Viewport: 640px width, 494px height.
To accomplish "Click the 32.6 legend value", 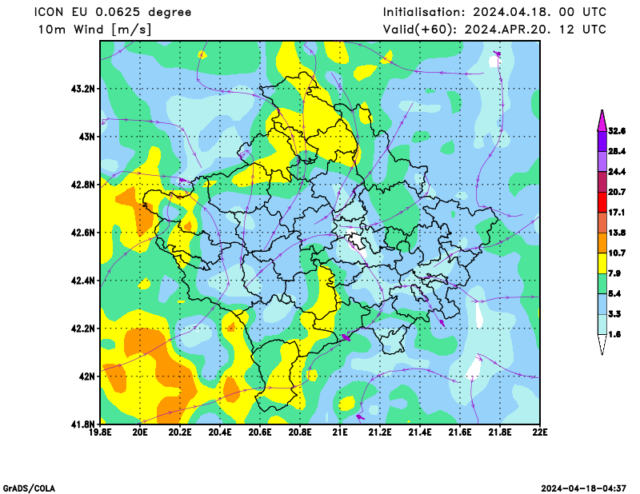I will click(617, 131).
